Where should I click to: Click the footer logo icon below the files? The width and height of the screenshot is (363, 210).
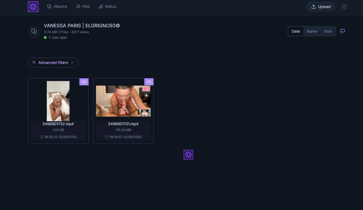coord(188,155)
